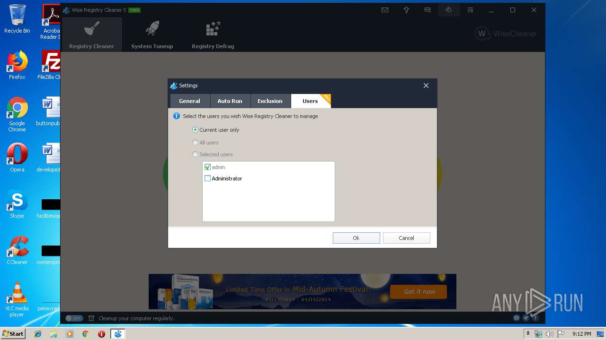606x340 pixels.
Task: Click Internet Explorer taskbar icon
Action: click(x=38, y=334)
